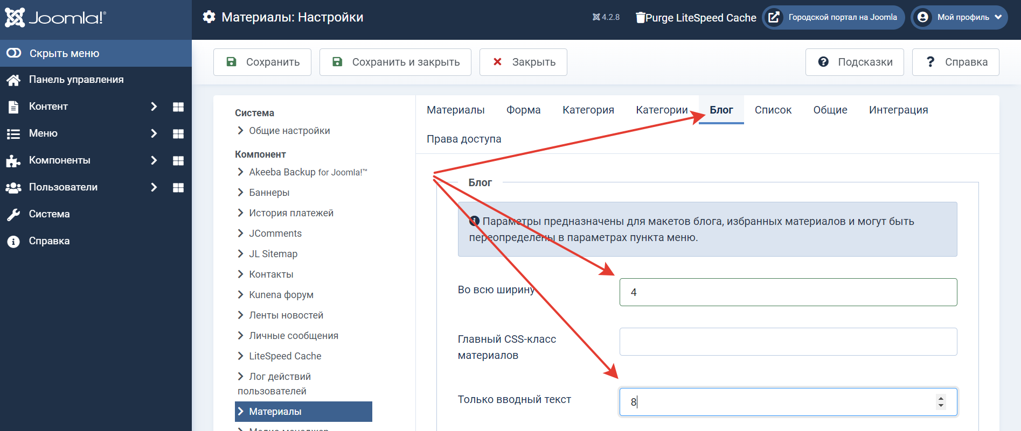The width and height of the screenshot is (1021, 431).
Task: Toggle the Скрыть меню sidebar switch
Action: pos(14,53)
